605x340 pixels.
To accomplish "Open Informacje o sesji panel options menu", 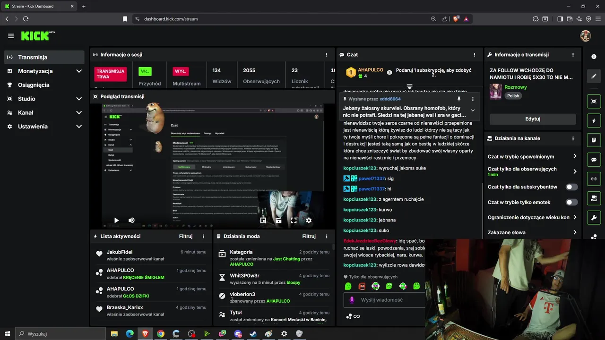I will pos(326,55).
